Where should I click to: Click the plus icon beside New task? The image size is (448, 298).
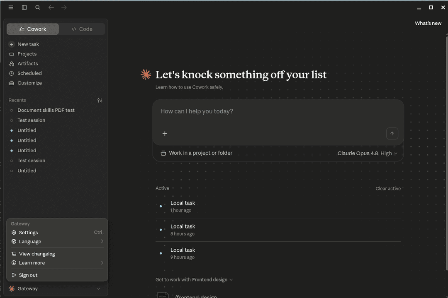(x=12, y=44)
